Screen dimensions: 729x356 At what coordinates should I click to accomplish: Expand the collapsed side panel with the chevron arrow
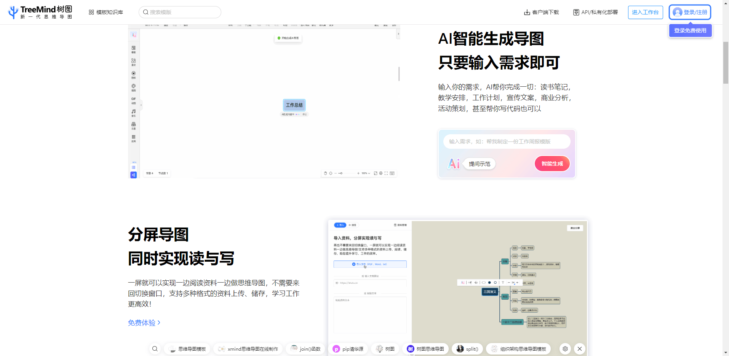(141, 104)
